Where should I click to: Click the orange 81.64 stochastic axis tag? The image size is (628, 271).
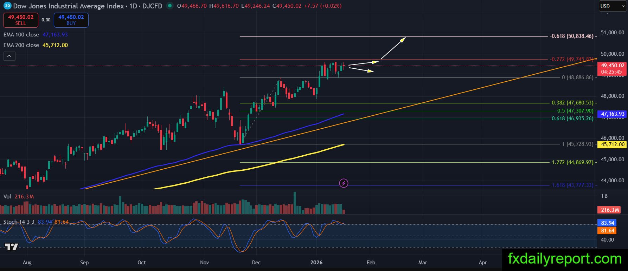coord(608,231)
